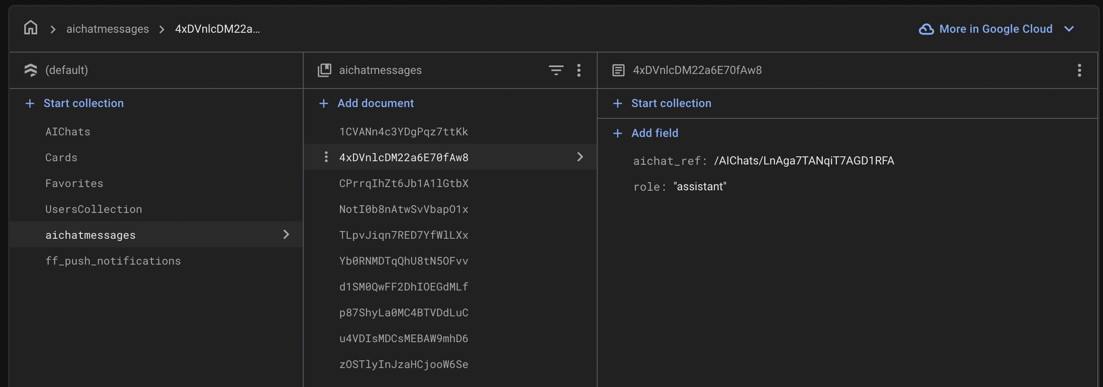The image size is (1103, 387).
Task: Open document zOSTlyInJzaHCjooW6Se
Action: tap(404, 364)
